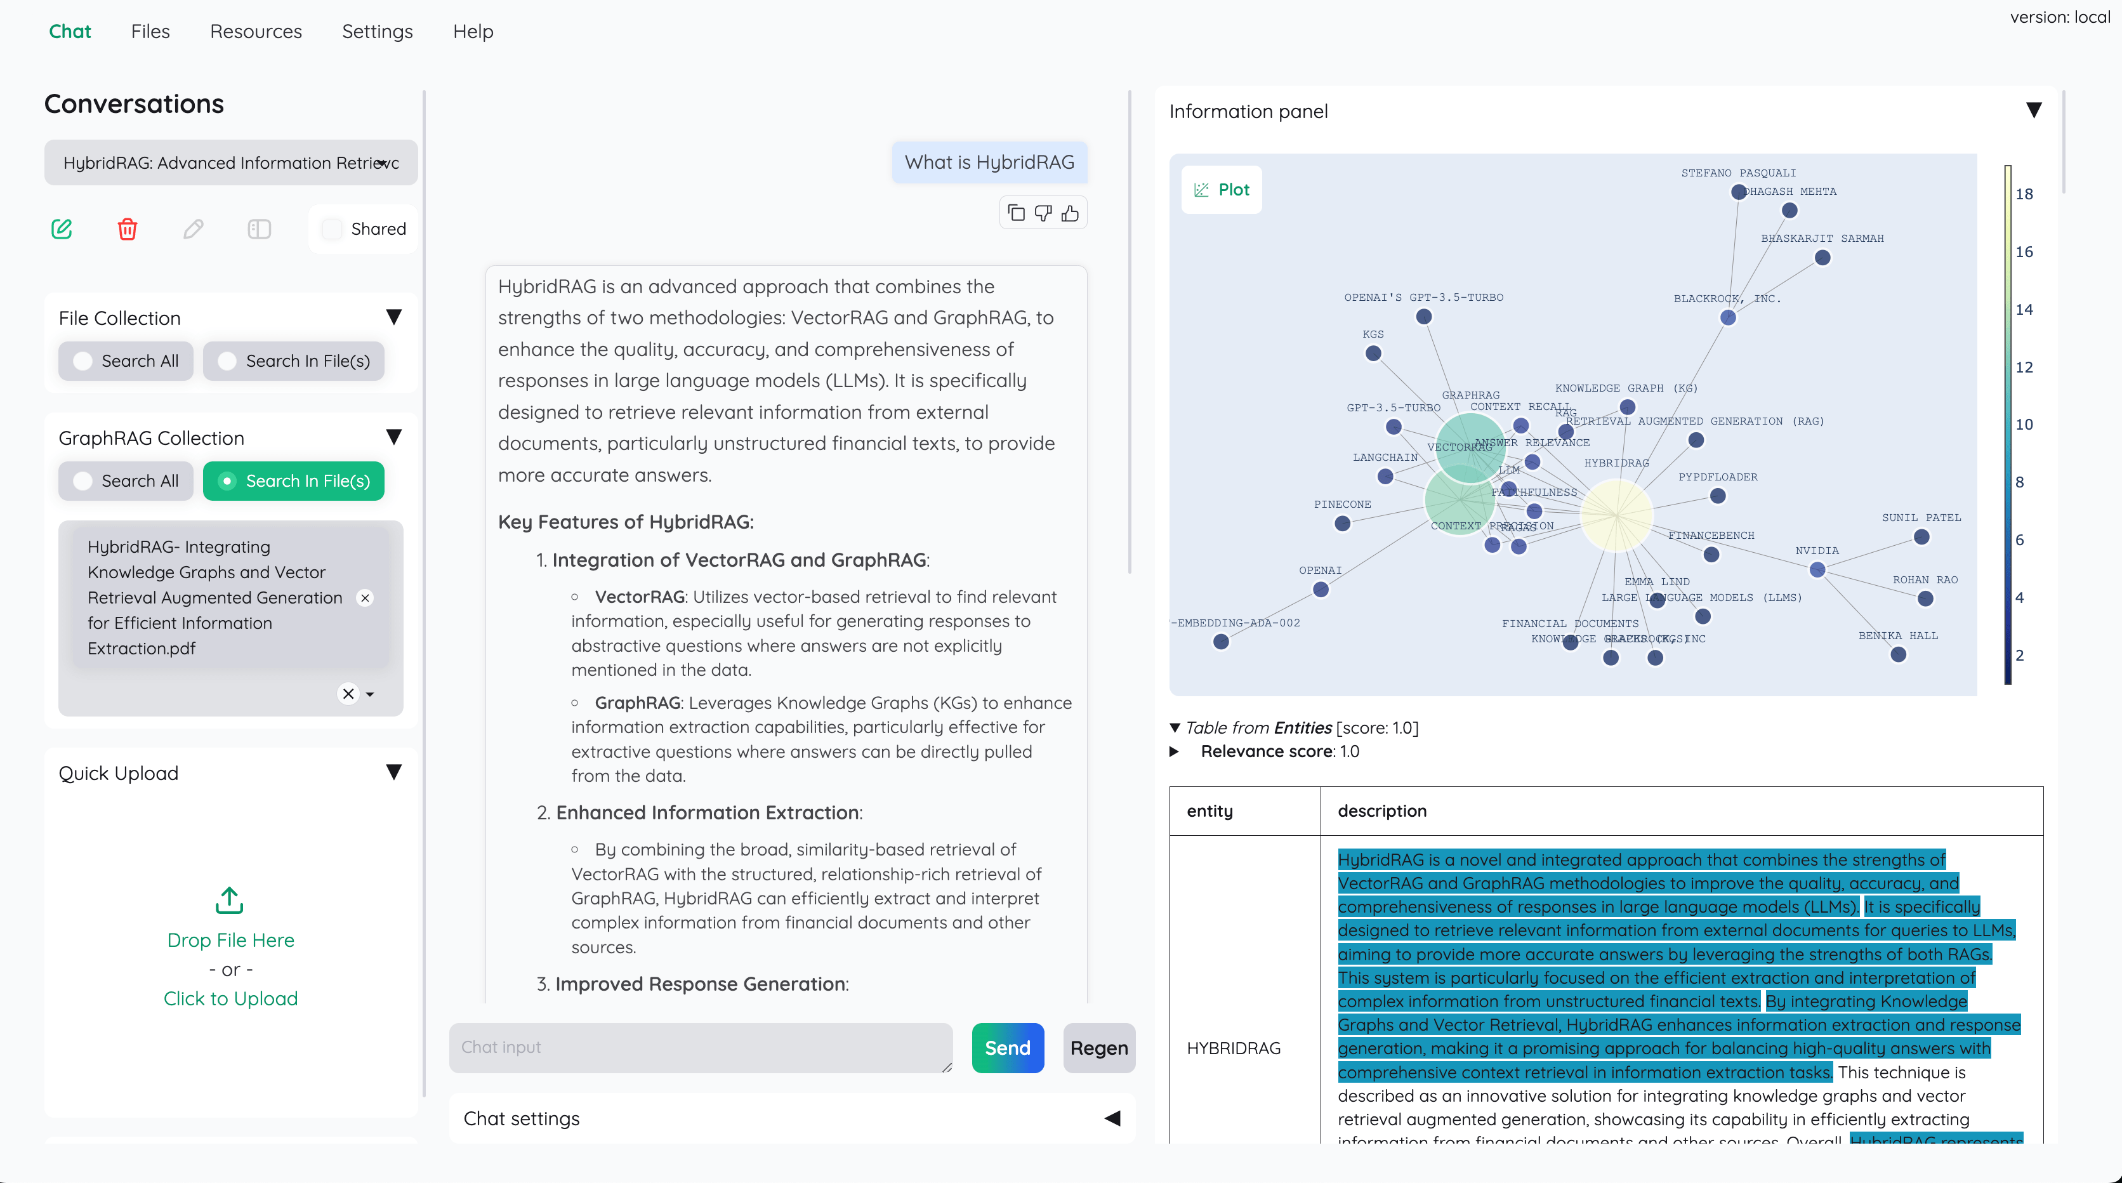The height and width of the screenshot is (1183, 2122).
Task: Toggle Search All in File Collection
Action: pos(82,360)
